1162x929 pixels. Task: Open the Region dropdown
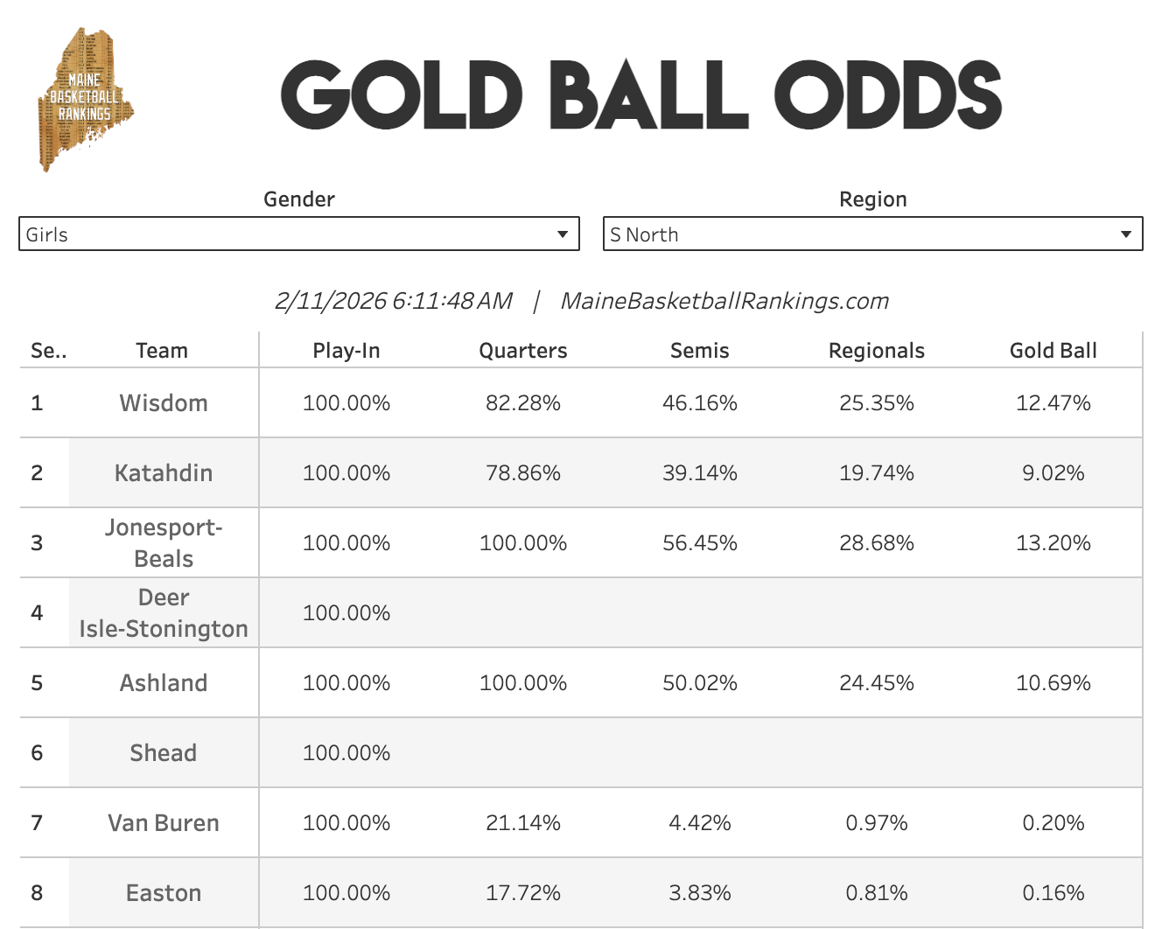pyautogui.click(x=872, y=234)
